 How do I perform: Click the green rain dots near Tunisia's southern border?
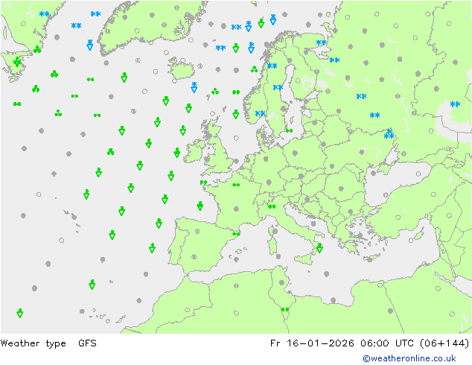[285, 309]
